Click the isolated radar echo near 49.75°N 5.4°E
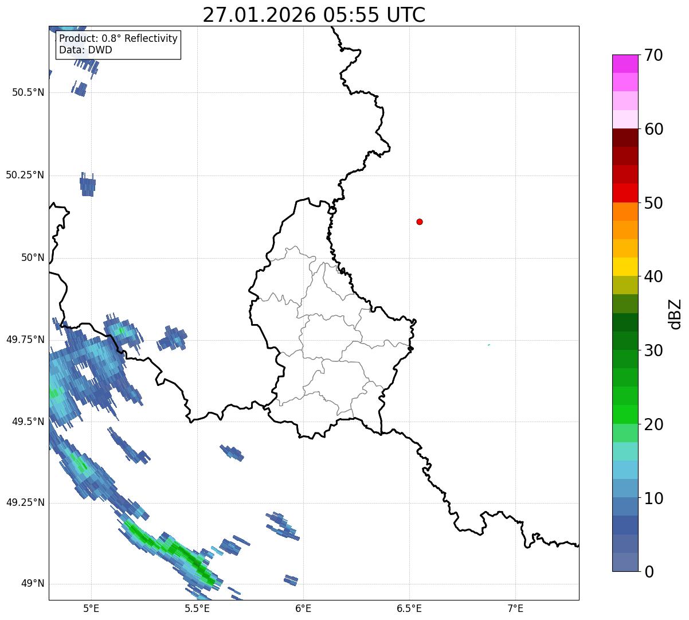The width and height of the screenshot is (689, 620). point(173,338)
